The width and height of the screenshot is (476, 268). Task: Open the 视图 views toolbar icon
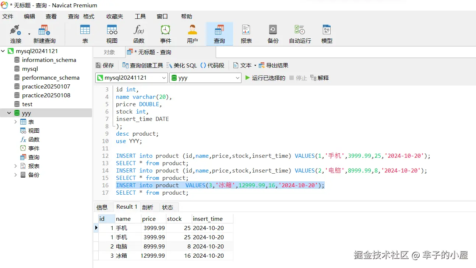(112, 34)
